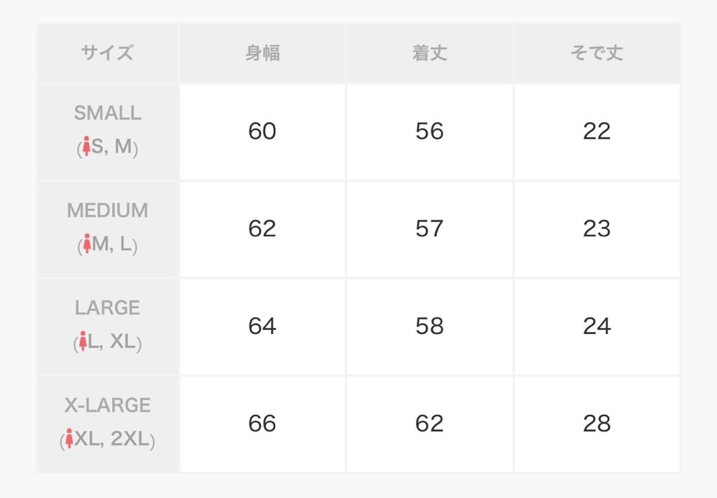Screen dimensions: 717x498
Task: Click the SMALL sleeve length value 22
Action: click(x=597, y=131)
